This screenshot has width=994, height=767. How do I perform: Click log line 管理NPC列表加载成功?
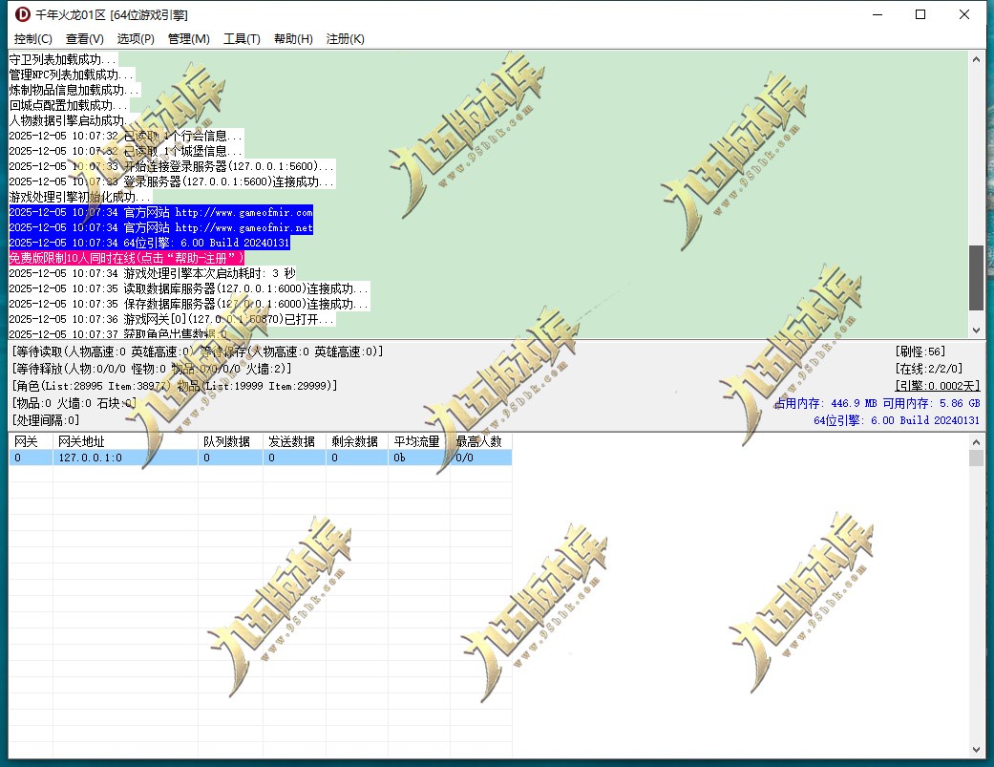72,75
